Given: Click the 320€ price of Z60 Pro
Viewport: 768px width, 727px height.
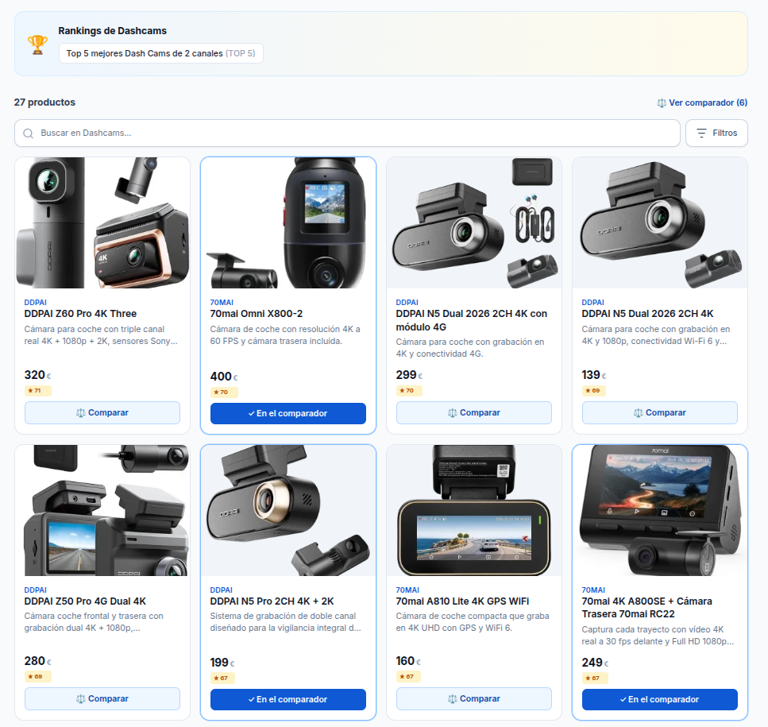Looking at the screenshot, I should point(37,375).
